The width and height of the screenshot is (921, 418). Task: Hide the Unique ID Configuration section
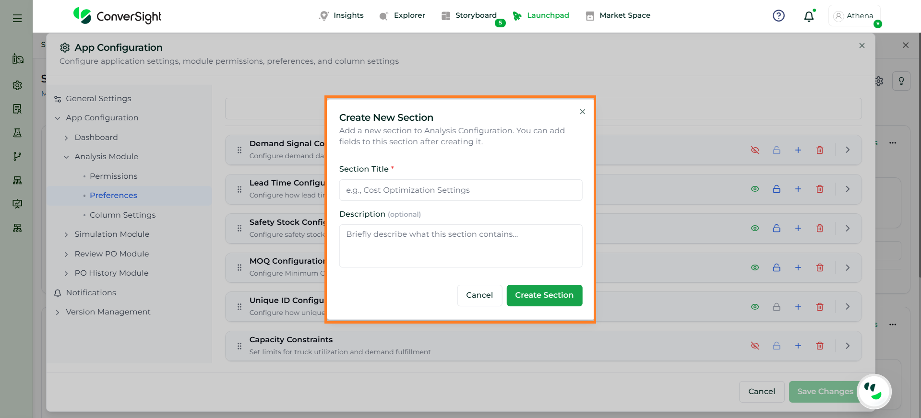[755, 307]
